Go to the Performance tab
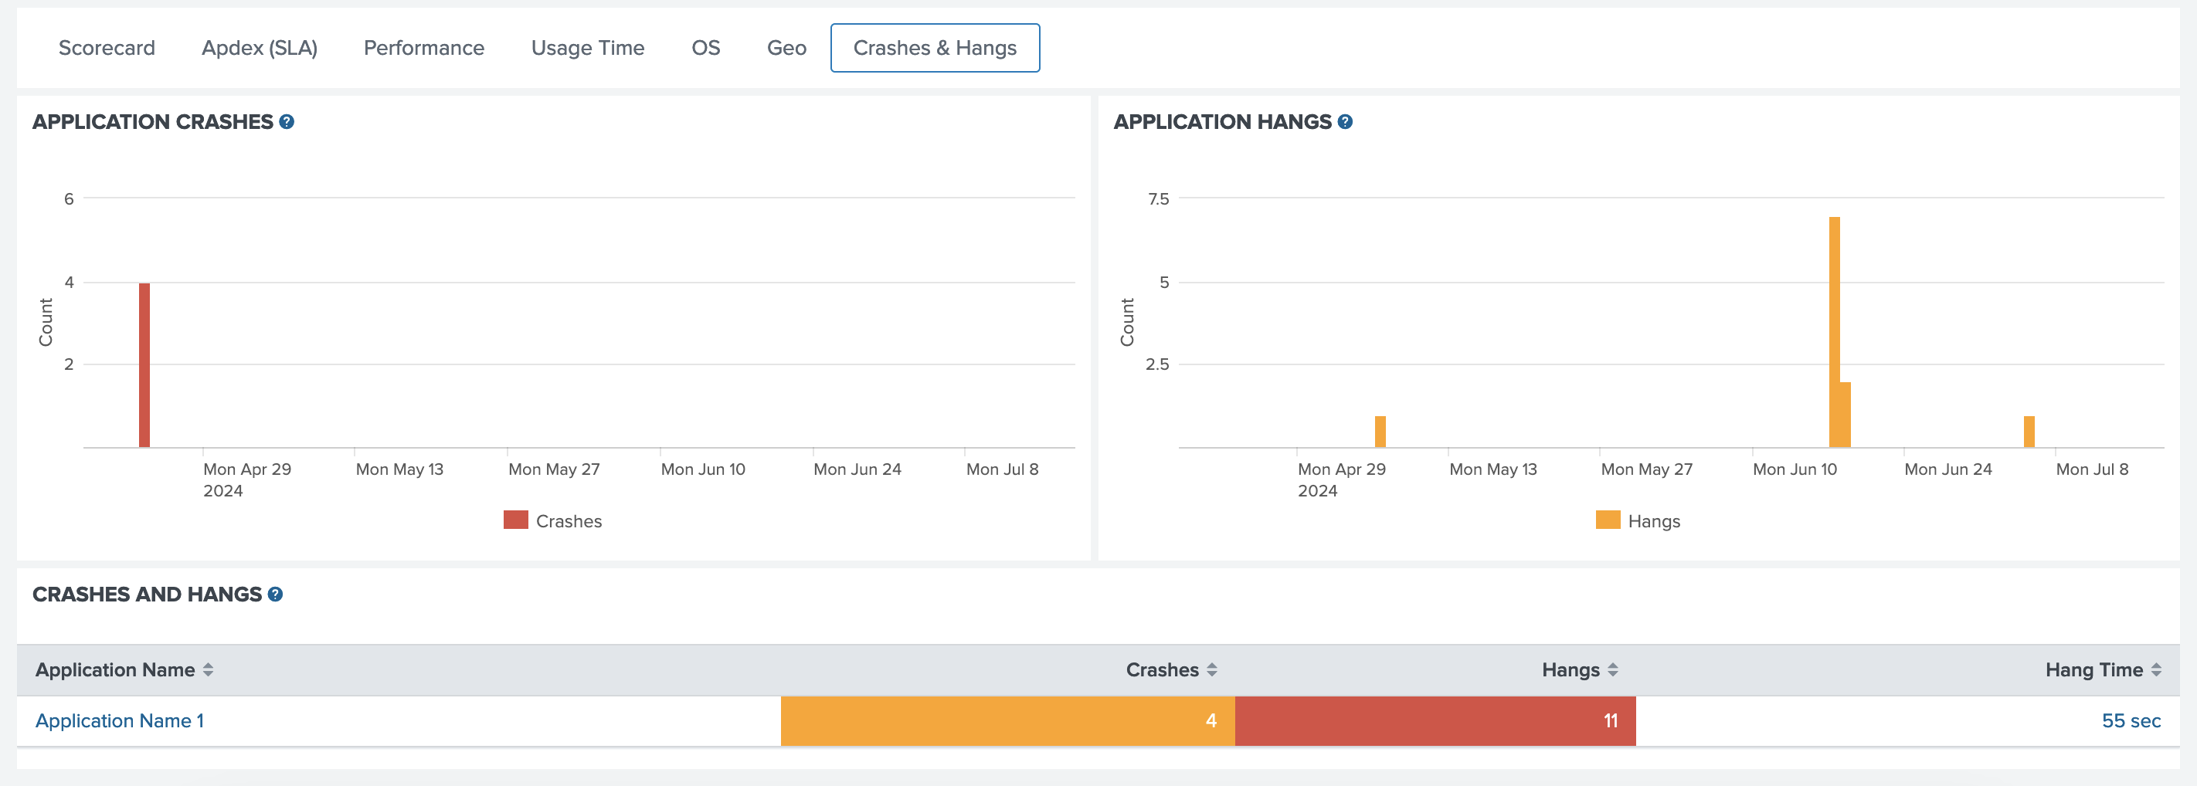This screenshot has height=786, width=2197. tap(424, 48)
